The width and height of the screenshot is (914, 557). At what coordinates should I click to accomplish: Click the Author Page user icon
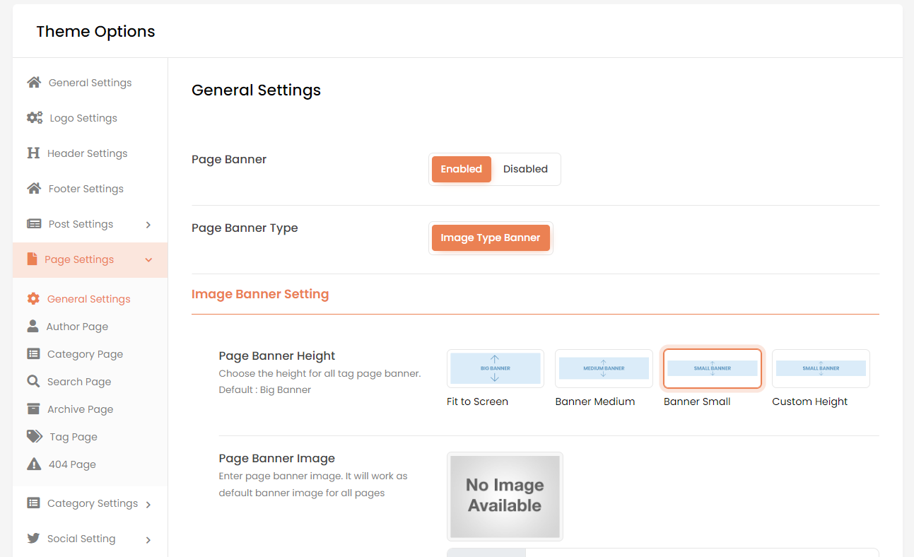[33, 327]
